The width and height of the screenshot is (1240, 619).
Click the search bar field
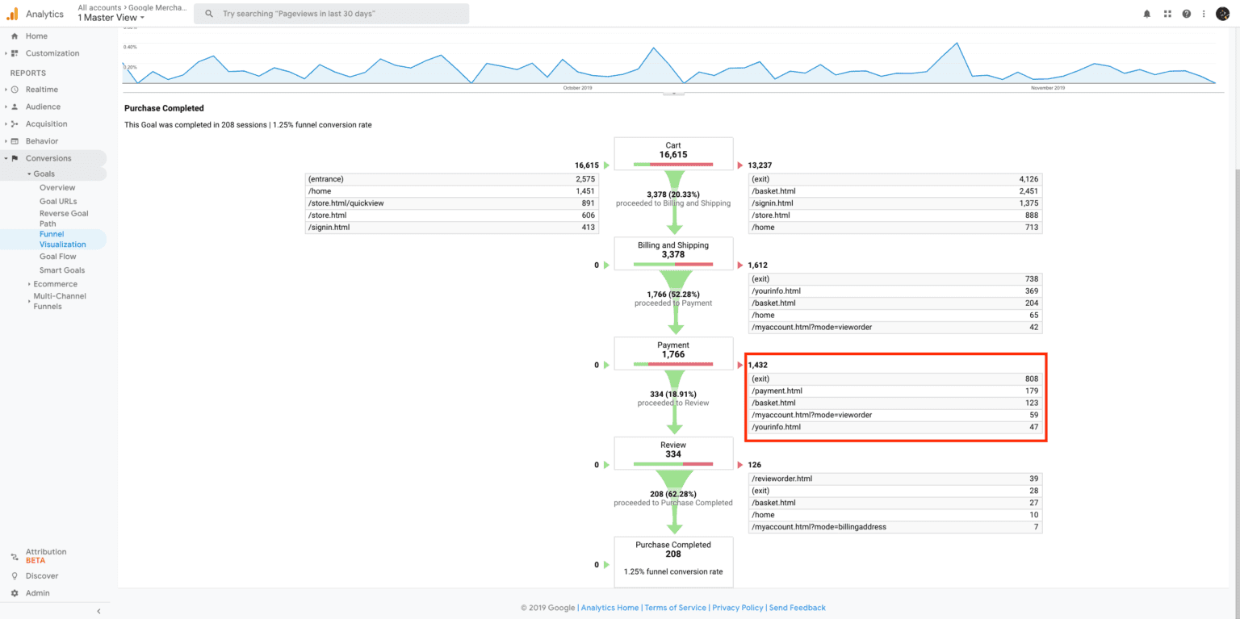[331, 14]
